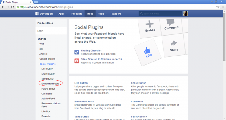Open Follow Button in sidebar

(x=48, y=89)
